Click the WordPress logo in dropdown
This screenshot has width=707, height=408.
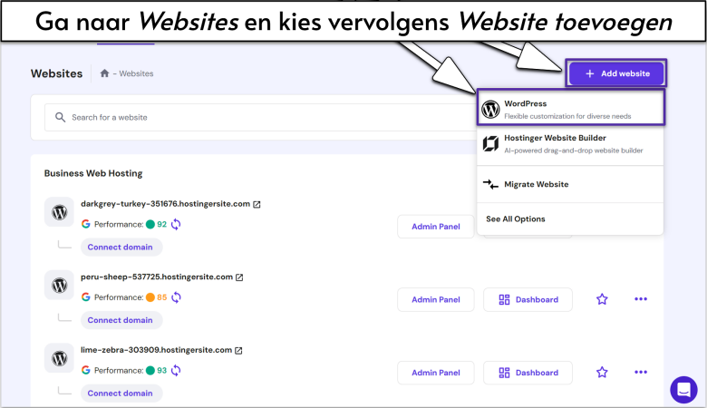point(490,109)
